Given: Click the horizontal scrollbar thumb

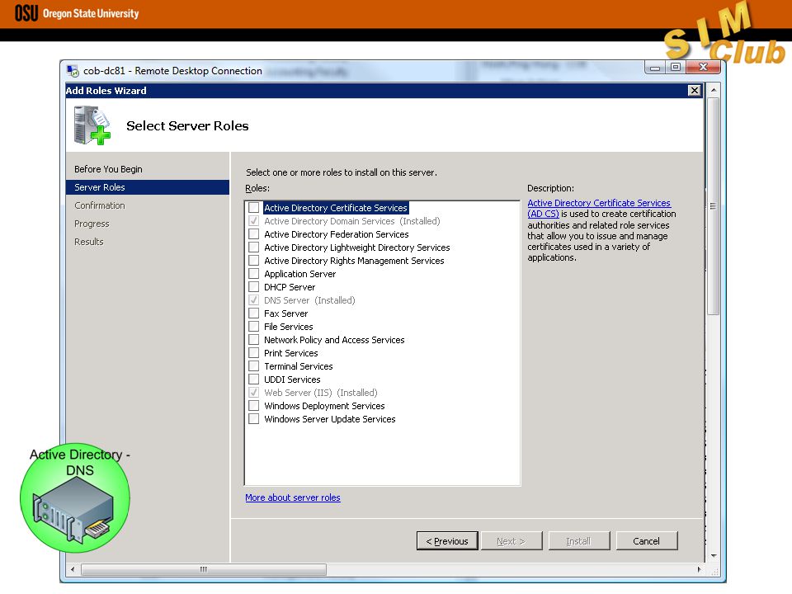Looking at the screenshot, I should pos(204,569).
